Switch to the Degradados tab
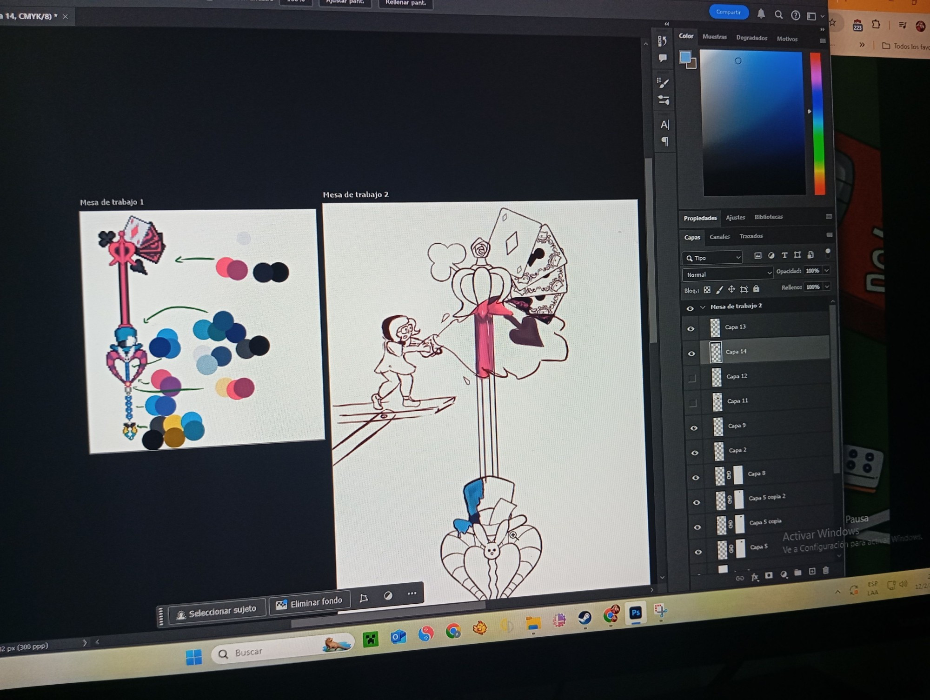 pyautogui.click(x=751, y=38)
